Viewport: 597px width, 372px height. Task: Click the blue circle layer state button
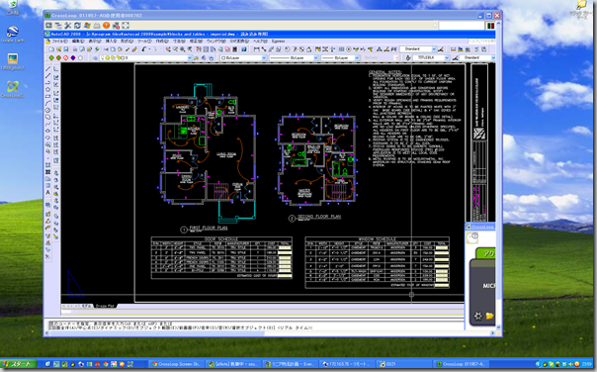pos(73,58)
